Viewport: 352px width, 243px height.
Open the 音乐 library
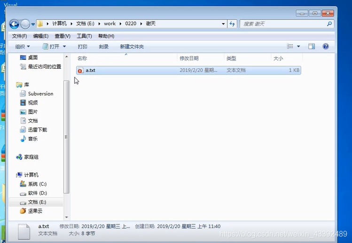coord(29,138)
